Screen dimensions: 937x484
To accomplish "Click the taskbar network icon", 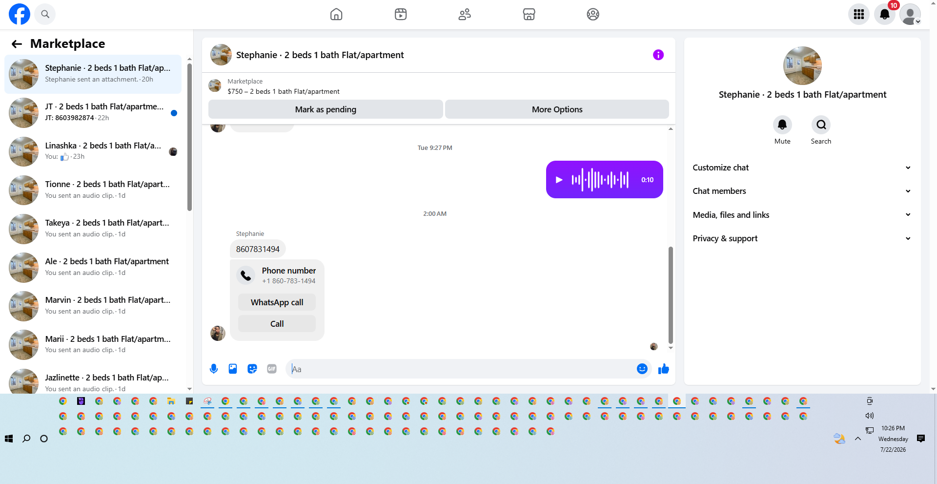I will tap(870, 430).
